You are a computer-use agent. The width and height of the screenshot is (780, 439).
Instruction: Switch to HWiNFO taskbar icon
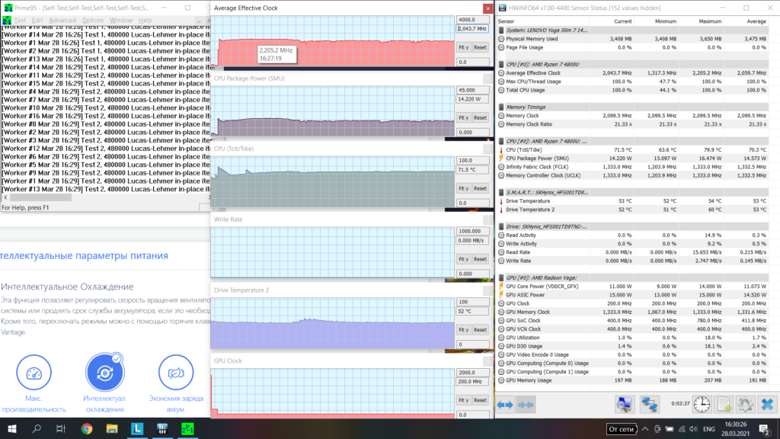pyautogui.click(x=162, y=428)
